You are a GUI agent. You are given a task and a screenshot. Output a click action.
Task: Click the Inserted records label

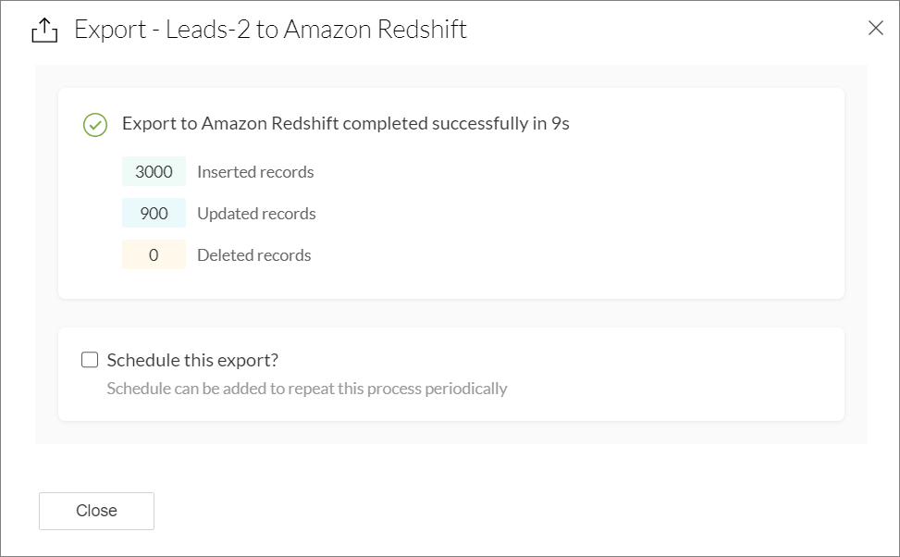click(x=255, y=172)
